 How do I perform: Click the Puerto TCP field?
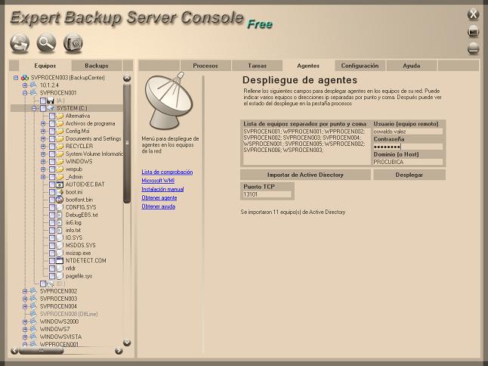[267, 194]
